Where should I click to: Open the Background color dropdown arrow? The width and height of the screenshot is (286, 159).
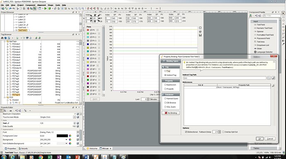coord(66,140)
